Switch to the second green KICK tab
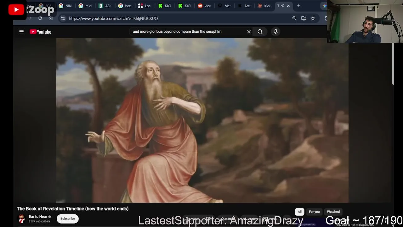 (x=184, y=6)
